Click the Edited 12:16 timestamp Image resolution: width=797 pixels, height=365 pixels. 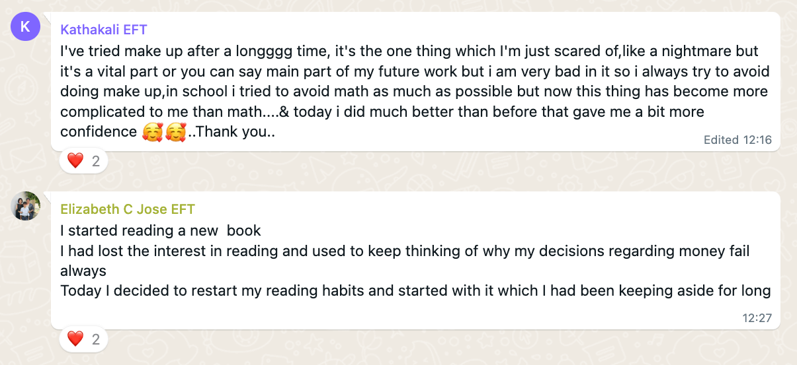(737, 139)
